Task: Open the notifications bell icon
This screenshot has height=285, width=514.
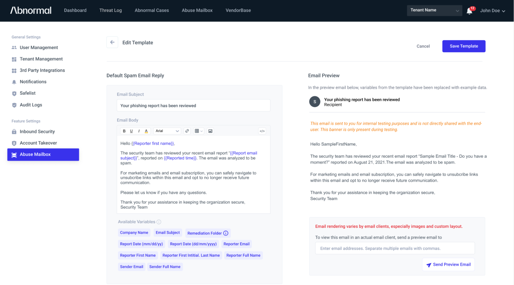Action: pyautogui.click(x=470, y=11)
